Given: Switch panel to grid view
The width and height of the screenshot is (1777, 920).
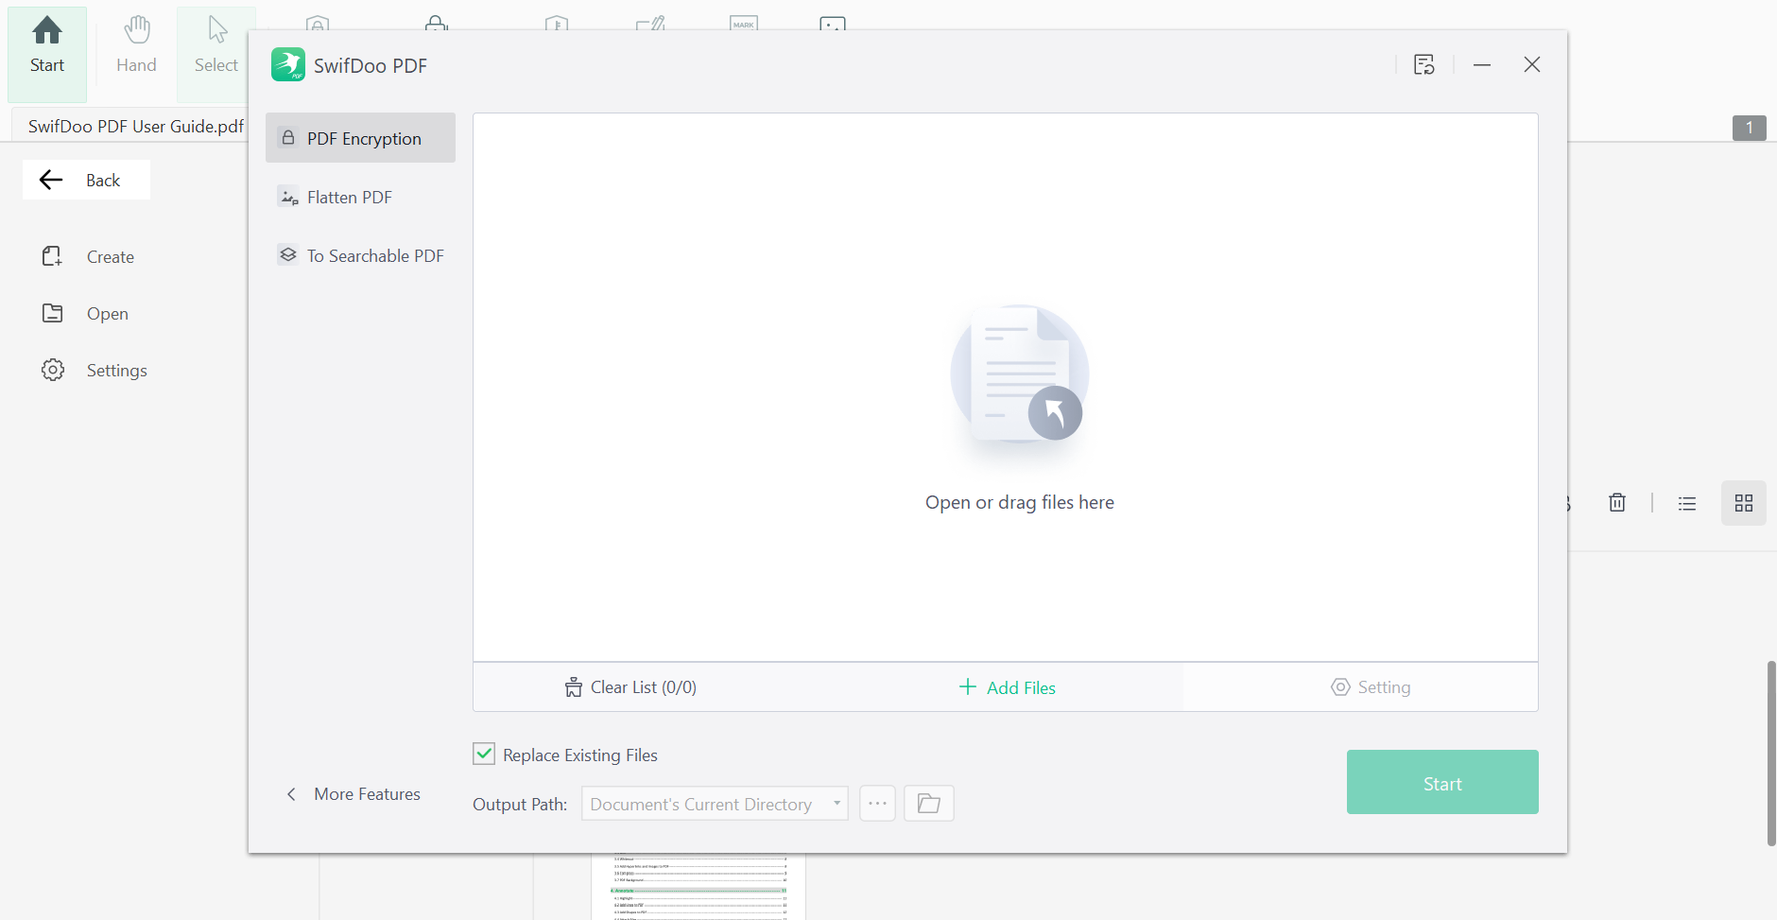Looking at the screenshot, I should click(x=1744, y=502).
